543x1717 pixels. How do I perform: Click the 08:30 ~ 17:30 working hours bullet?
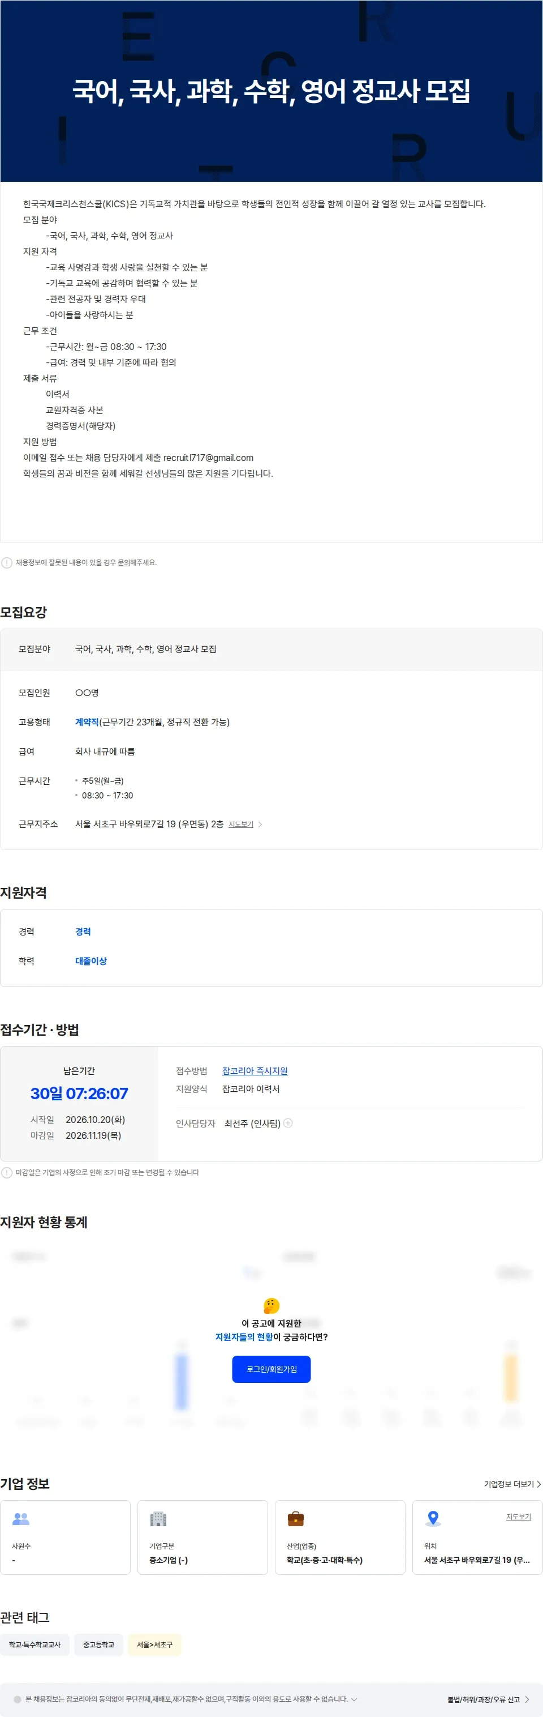tap(107, 795)
